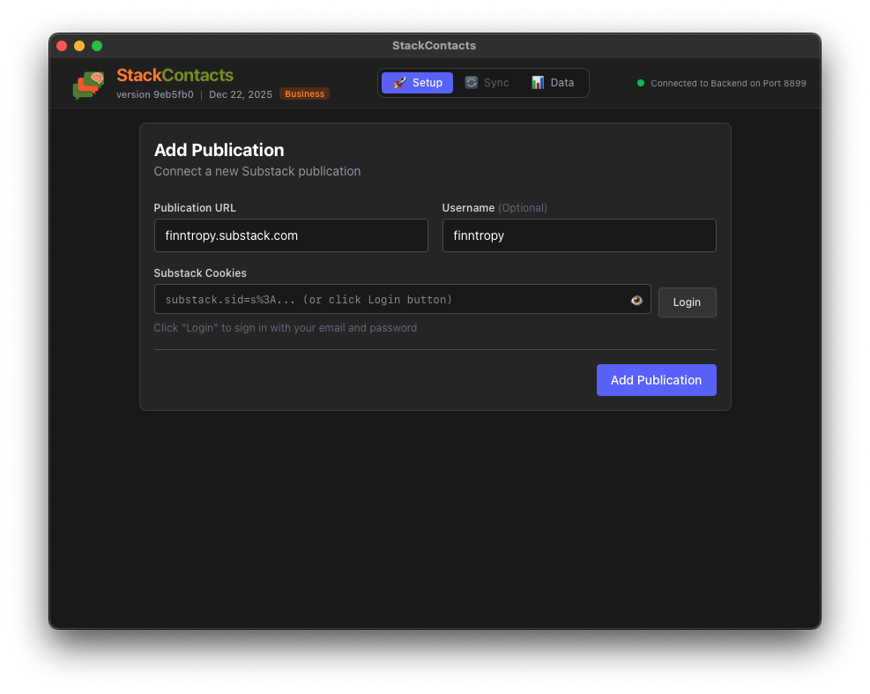870x694 pixels.
Task: Click into the Publication URL field
Action: [x=291, y=235]
